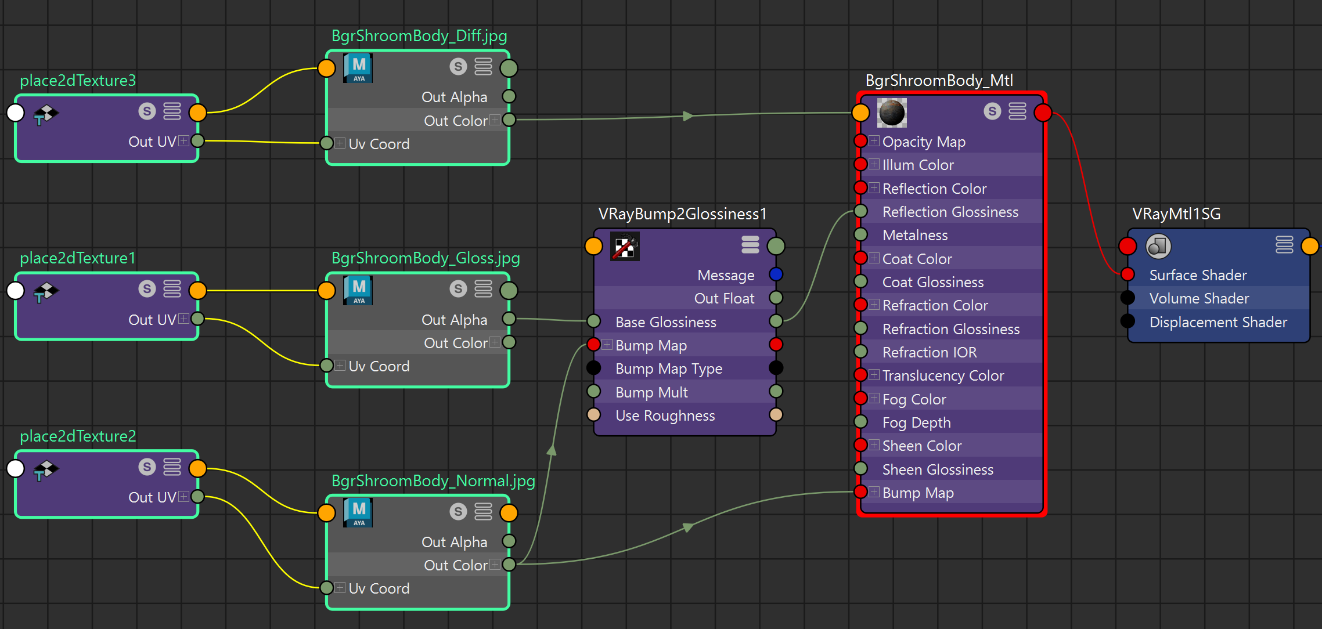Click Out Color port on BgrShroomBody_Normal.jpg
Viewport: 1322px width, 629px height.
coord(509,564)
